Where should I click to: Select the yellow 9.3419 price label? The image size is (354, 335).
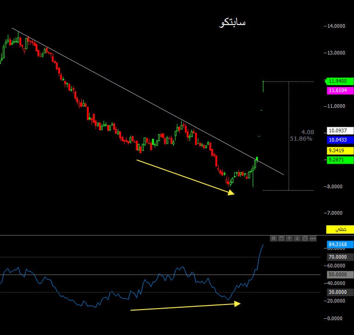tap(340, 150)
